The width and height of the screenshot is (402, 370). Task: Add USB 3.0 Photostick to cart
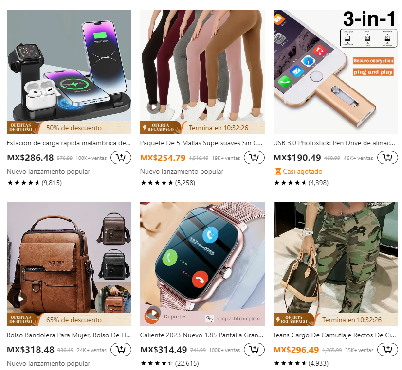pos(387,158)
